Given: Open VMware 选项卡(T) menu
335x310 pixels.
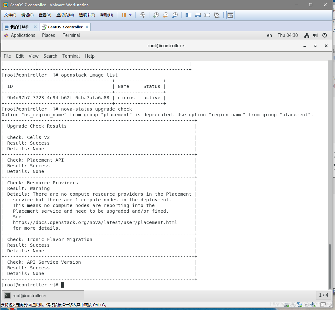Looking at the screenshot, I should (x=87, y=15).
